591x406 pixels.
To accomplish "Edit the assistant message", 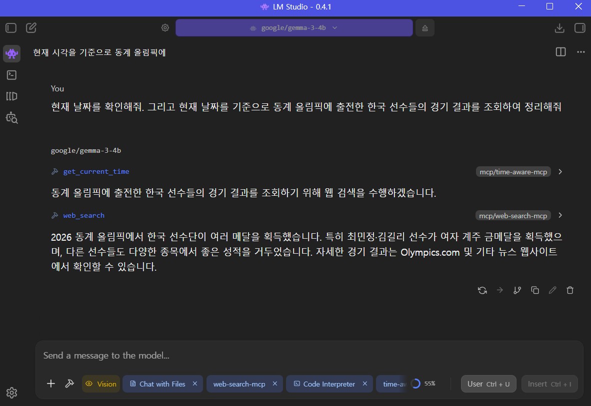I will pos(552,290).
